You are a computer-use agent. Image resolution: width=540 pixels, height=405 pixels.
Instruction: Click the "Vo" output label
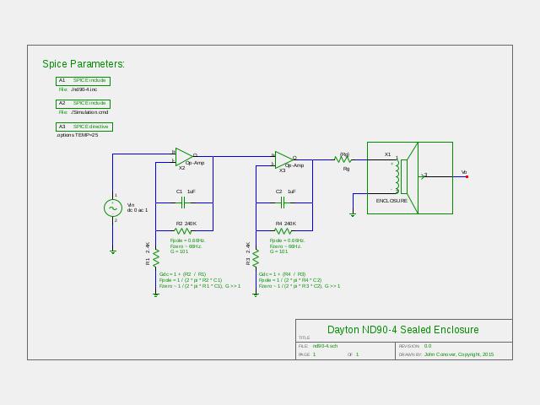[464, 172]
